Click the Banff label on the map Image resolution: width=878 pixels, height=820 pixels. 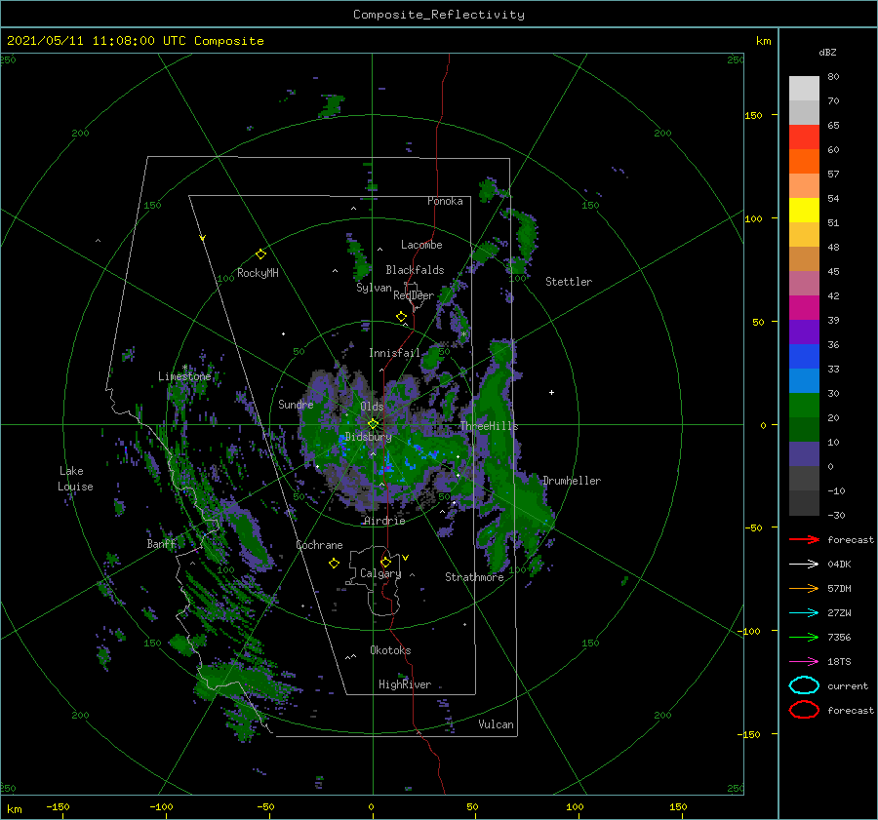pos(162,544)
